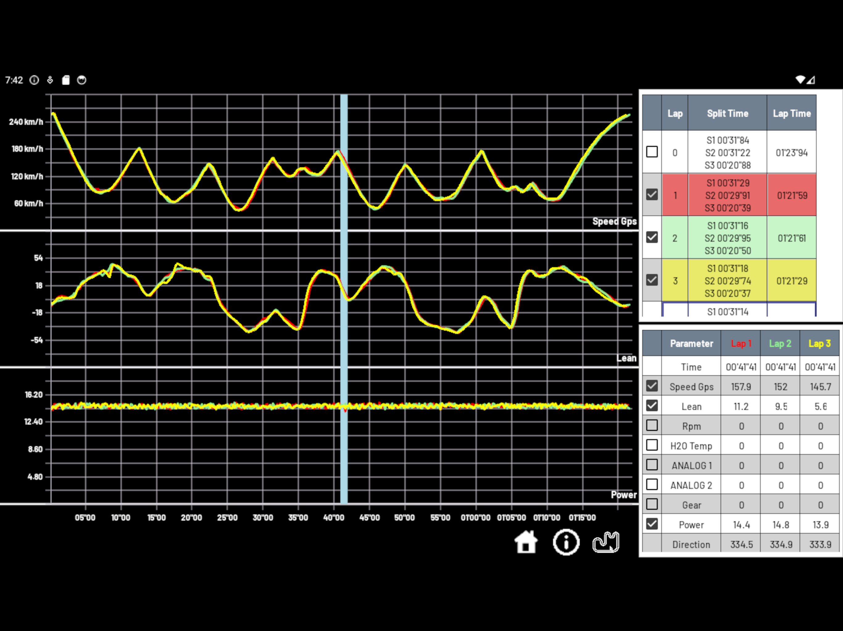Click Lean value 11.2
The image size is (843, 631).
(x=741, y=406)
